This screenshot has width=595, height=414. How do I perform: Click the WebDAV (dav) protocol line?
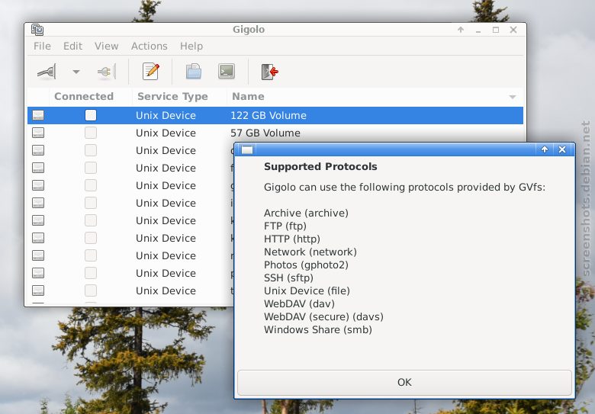click(299, 303)
